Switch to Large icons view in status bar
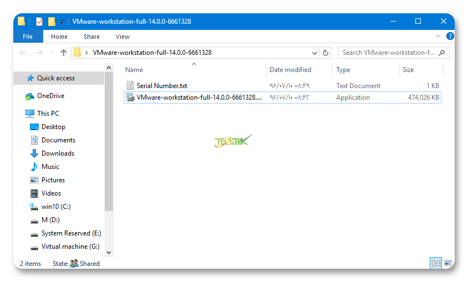 coord(448,263)
